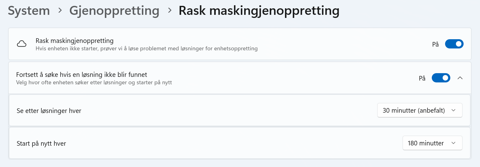Click the På label beside Fortsett å søke toggle
480x167 pixels.
pos(422,78)
